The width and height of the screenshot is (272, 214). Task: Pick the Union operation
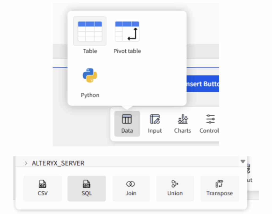[175, 189]
